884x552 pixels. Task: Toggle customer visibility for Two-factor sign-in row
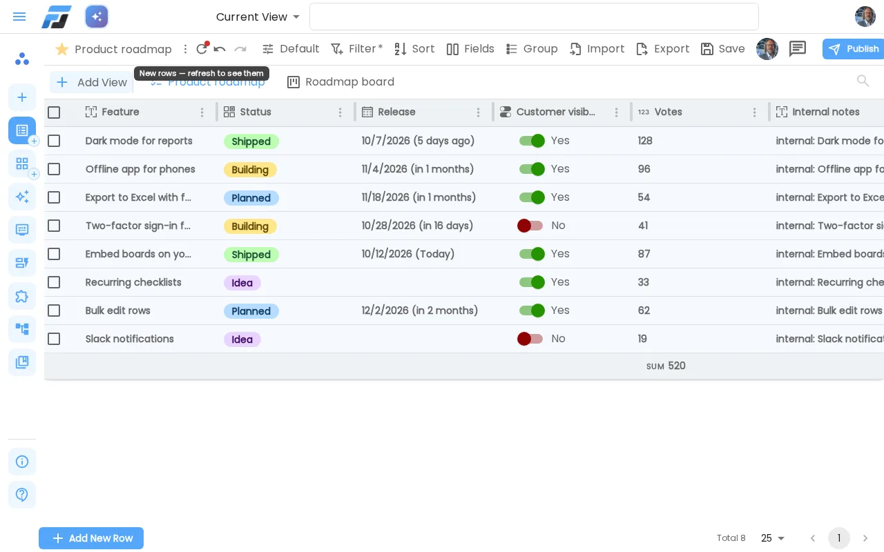530,226
